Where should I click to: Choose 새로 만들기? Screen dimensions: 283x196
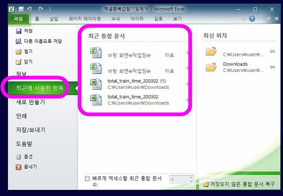click(x=31, y=102)
